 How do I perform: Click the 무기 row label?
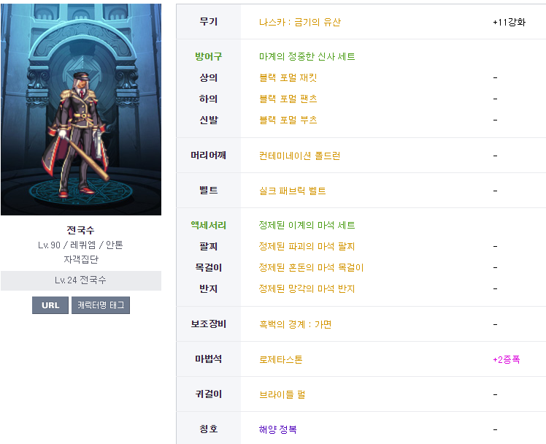coord(209,22)
